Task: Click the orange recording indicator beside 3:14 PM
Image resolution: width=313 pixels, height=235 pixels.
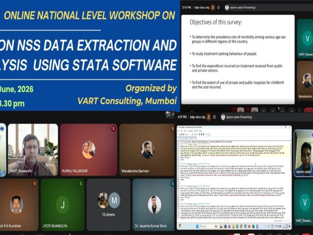Action: pyautogui.click(x=213, y=8)
